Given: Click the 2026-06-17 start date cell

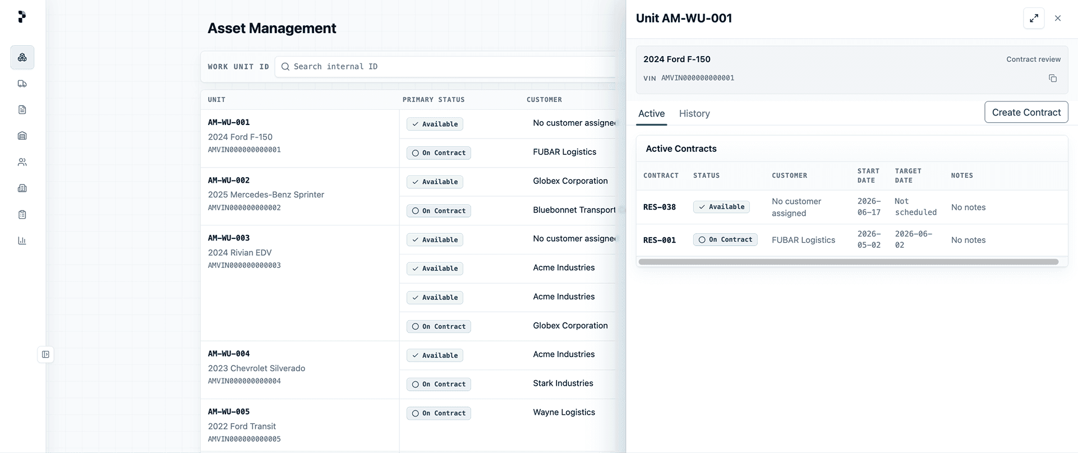Looking at the screenshot, I should (869, 207).
